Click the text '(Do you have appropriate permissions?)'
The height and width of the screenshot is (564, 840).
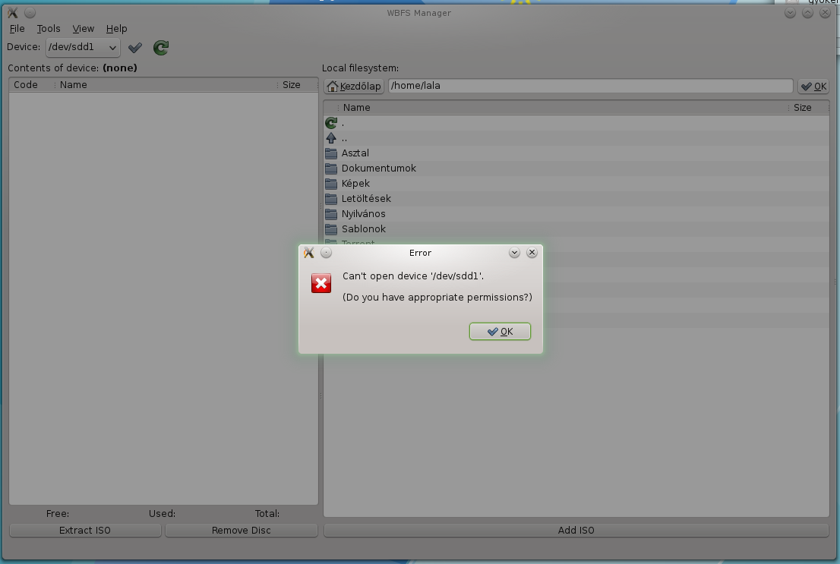437,298
